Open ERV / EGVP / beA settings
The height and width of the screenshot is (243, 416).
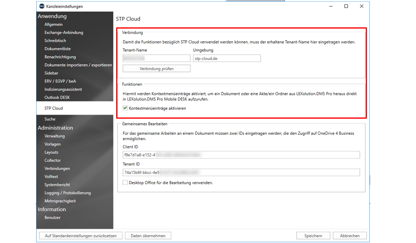click(60, 81)
